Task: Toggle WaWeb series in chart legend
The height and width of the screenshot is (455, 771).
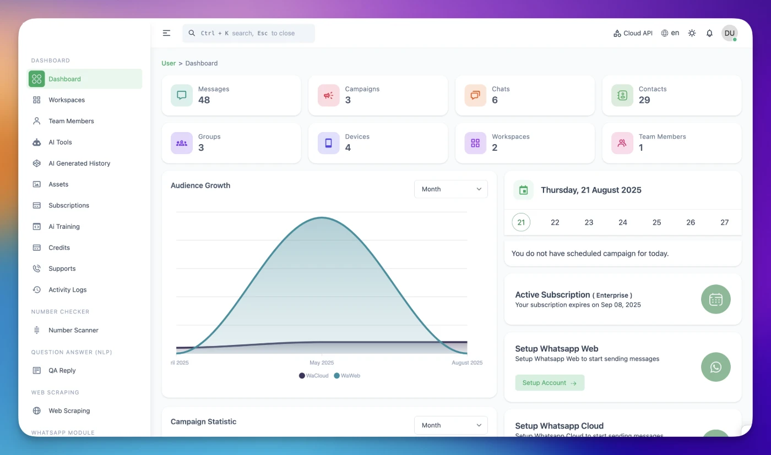Action: [x=347, y=376]
